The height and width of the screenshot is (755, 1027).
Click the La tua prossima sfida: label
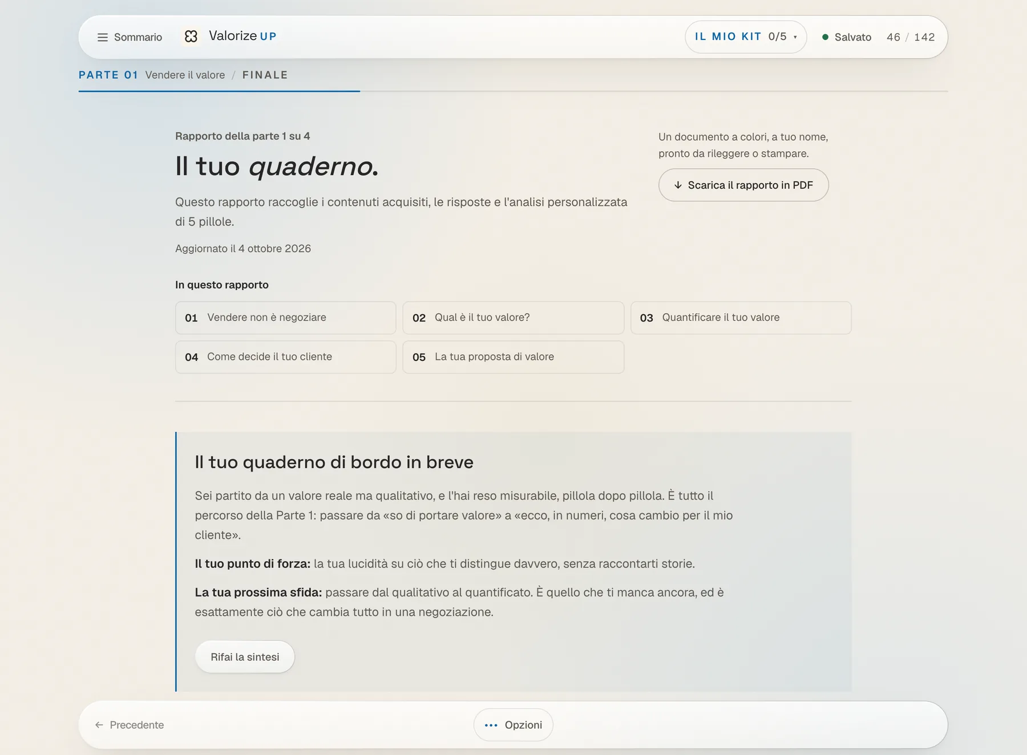click(258, 592)
